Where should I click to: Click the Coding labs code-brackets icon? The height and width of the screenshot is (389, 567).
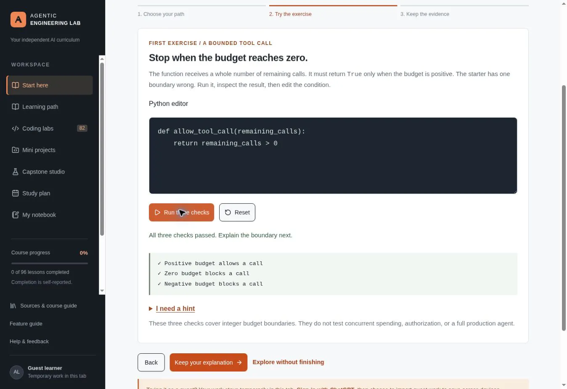(16, 129)
